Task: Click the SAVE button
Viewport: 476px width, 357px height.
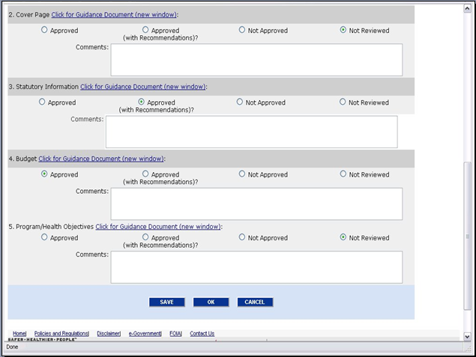Action: point(166,302)
